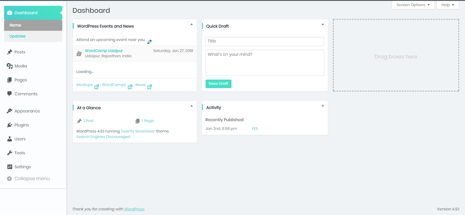The image size is (465, 215).
Task: Open the Twenty Seventeen theme link
Action: [138, 131]
